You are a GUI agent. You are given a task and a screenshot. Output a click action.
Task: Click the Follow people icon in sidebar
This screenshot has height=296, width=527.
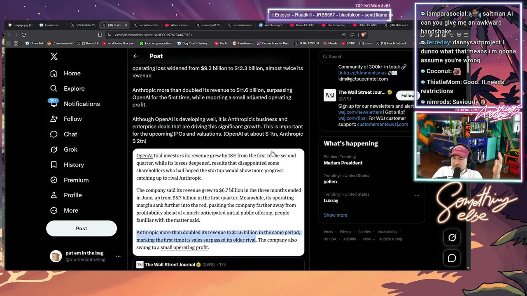point(54,119)
